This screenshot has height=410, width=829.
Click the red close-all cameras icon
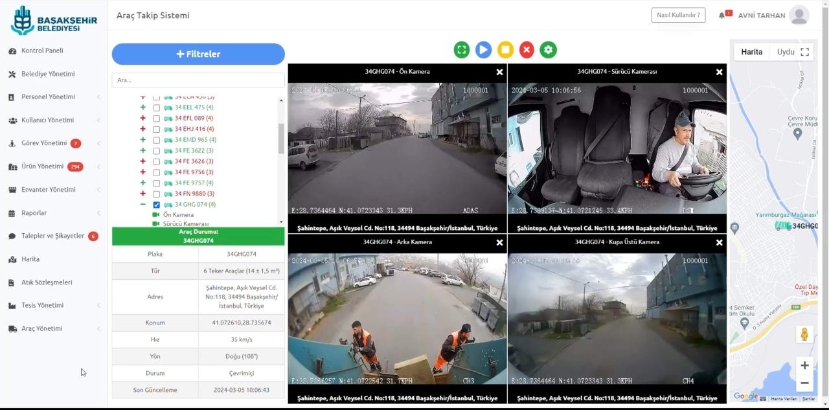(x=527, y=50)
